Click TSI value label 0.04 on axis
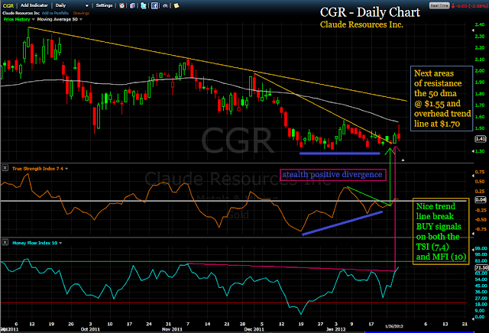The height and width of the screenshot is (333, 489). point(481,200)
